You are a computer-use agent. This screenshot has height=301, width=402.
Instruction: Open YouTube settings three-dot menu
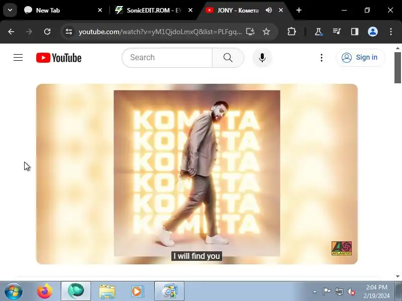point(322,58)
